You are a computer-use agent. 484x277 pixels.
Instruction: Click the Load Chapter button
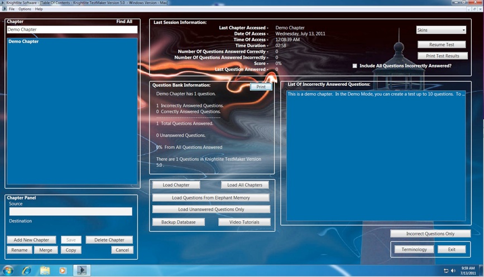(x=176, y=185)
